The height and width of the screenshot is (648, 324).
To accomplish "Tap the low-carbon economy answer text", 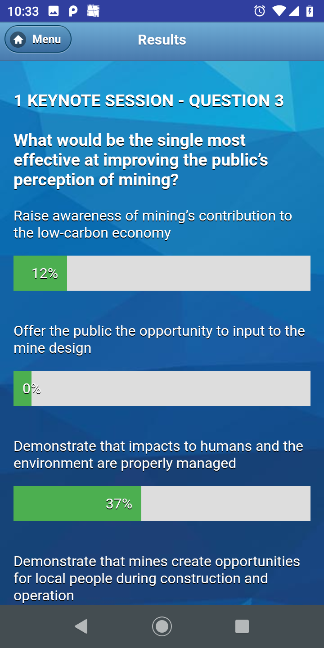I will point(153,224).
